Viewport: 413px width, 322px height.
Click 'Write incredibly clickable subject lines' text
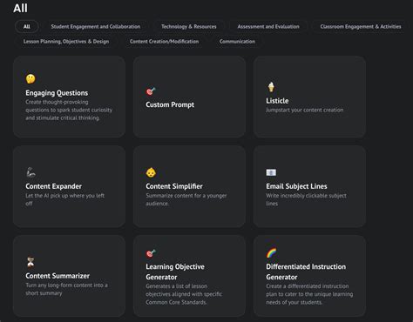point(306,199)
